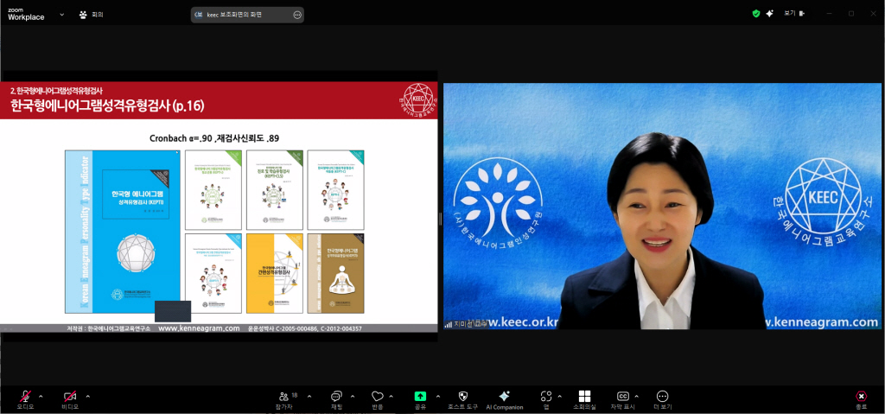The image size is (885, 414).
Task: Open host tools shield
Action: 463,398
